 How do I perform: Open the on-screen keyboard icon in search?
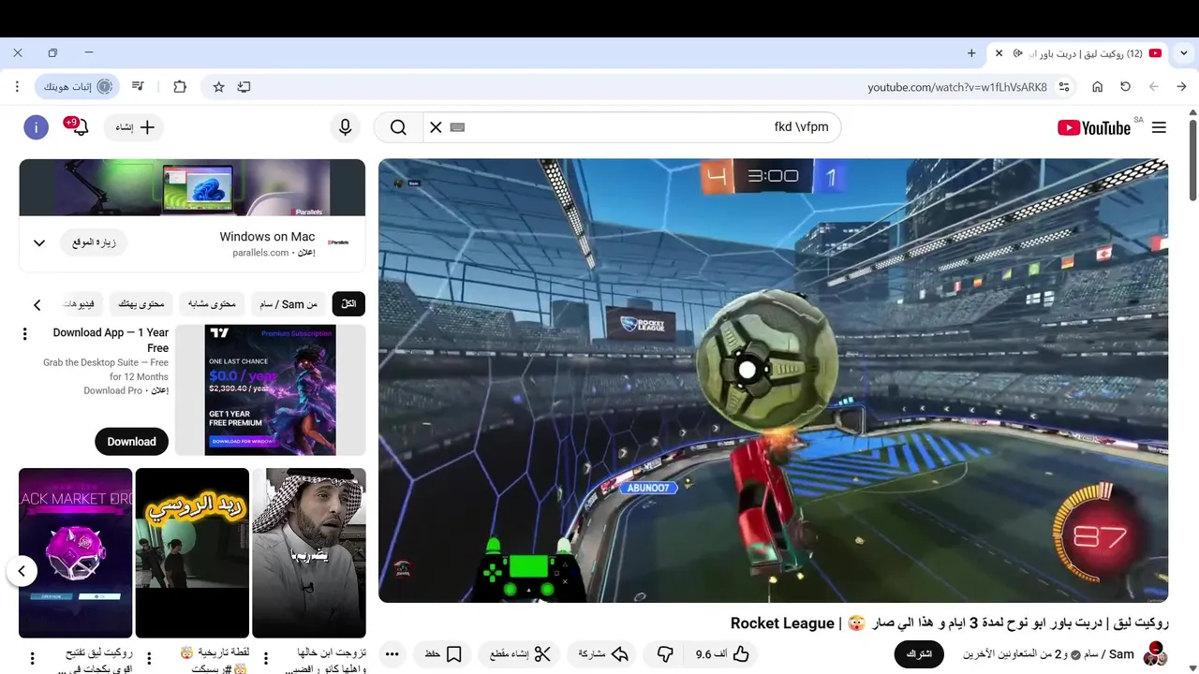(x=457, y=127)
